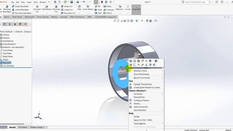Click Zoom to Fit in view toolbar
233x131 pixels.
[115, 21]
